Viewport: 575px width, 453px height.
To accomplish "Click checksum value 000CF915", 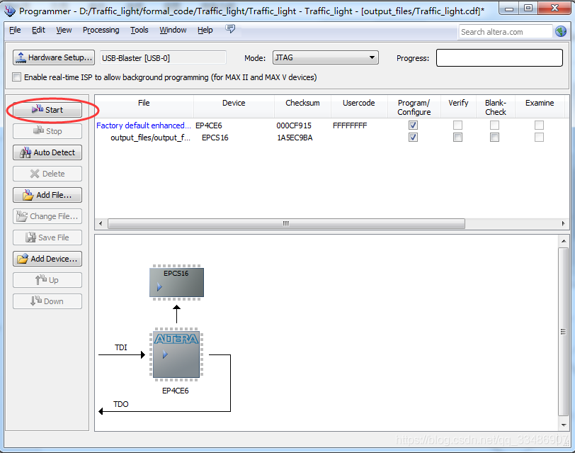I will click(294, 125).
